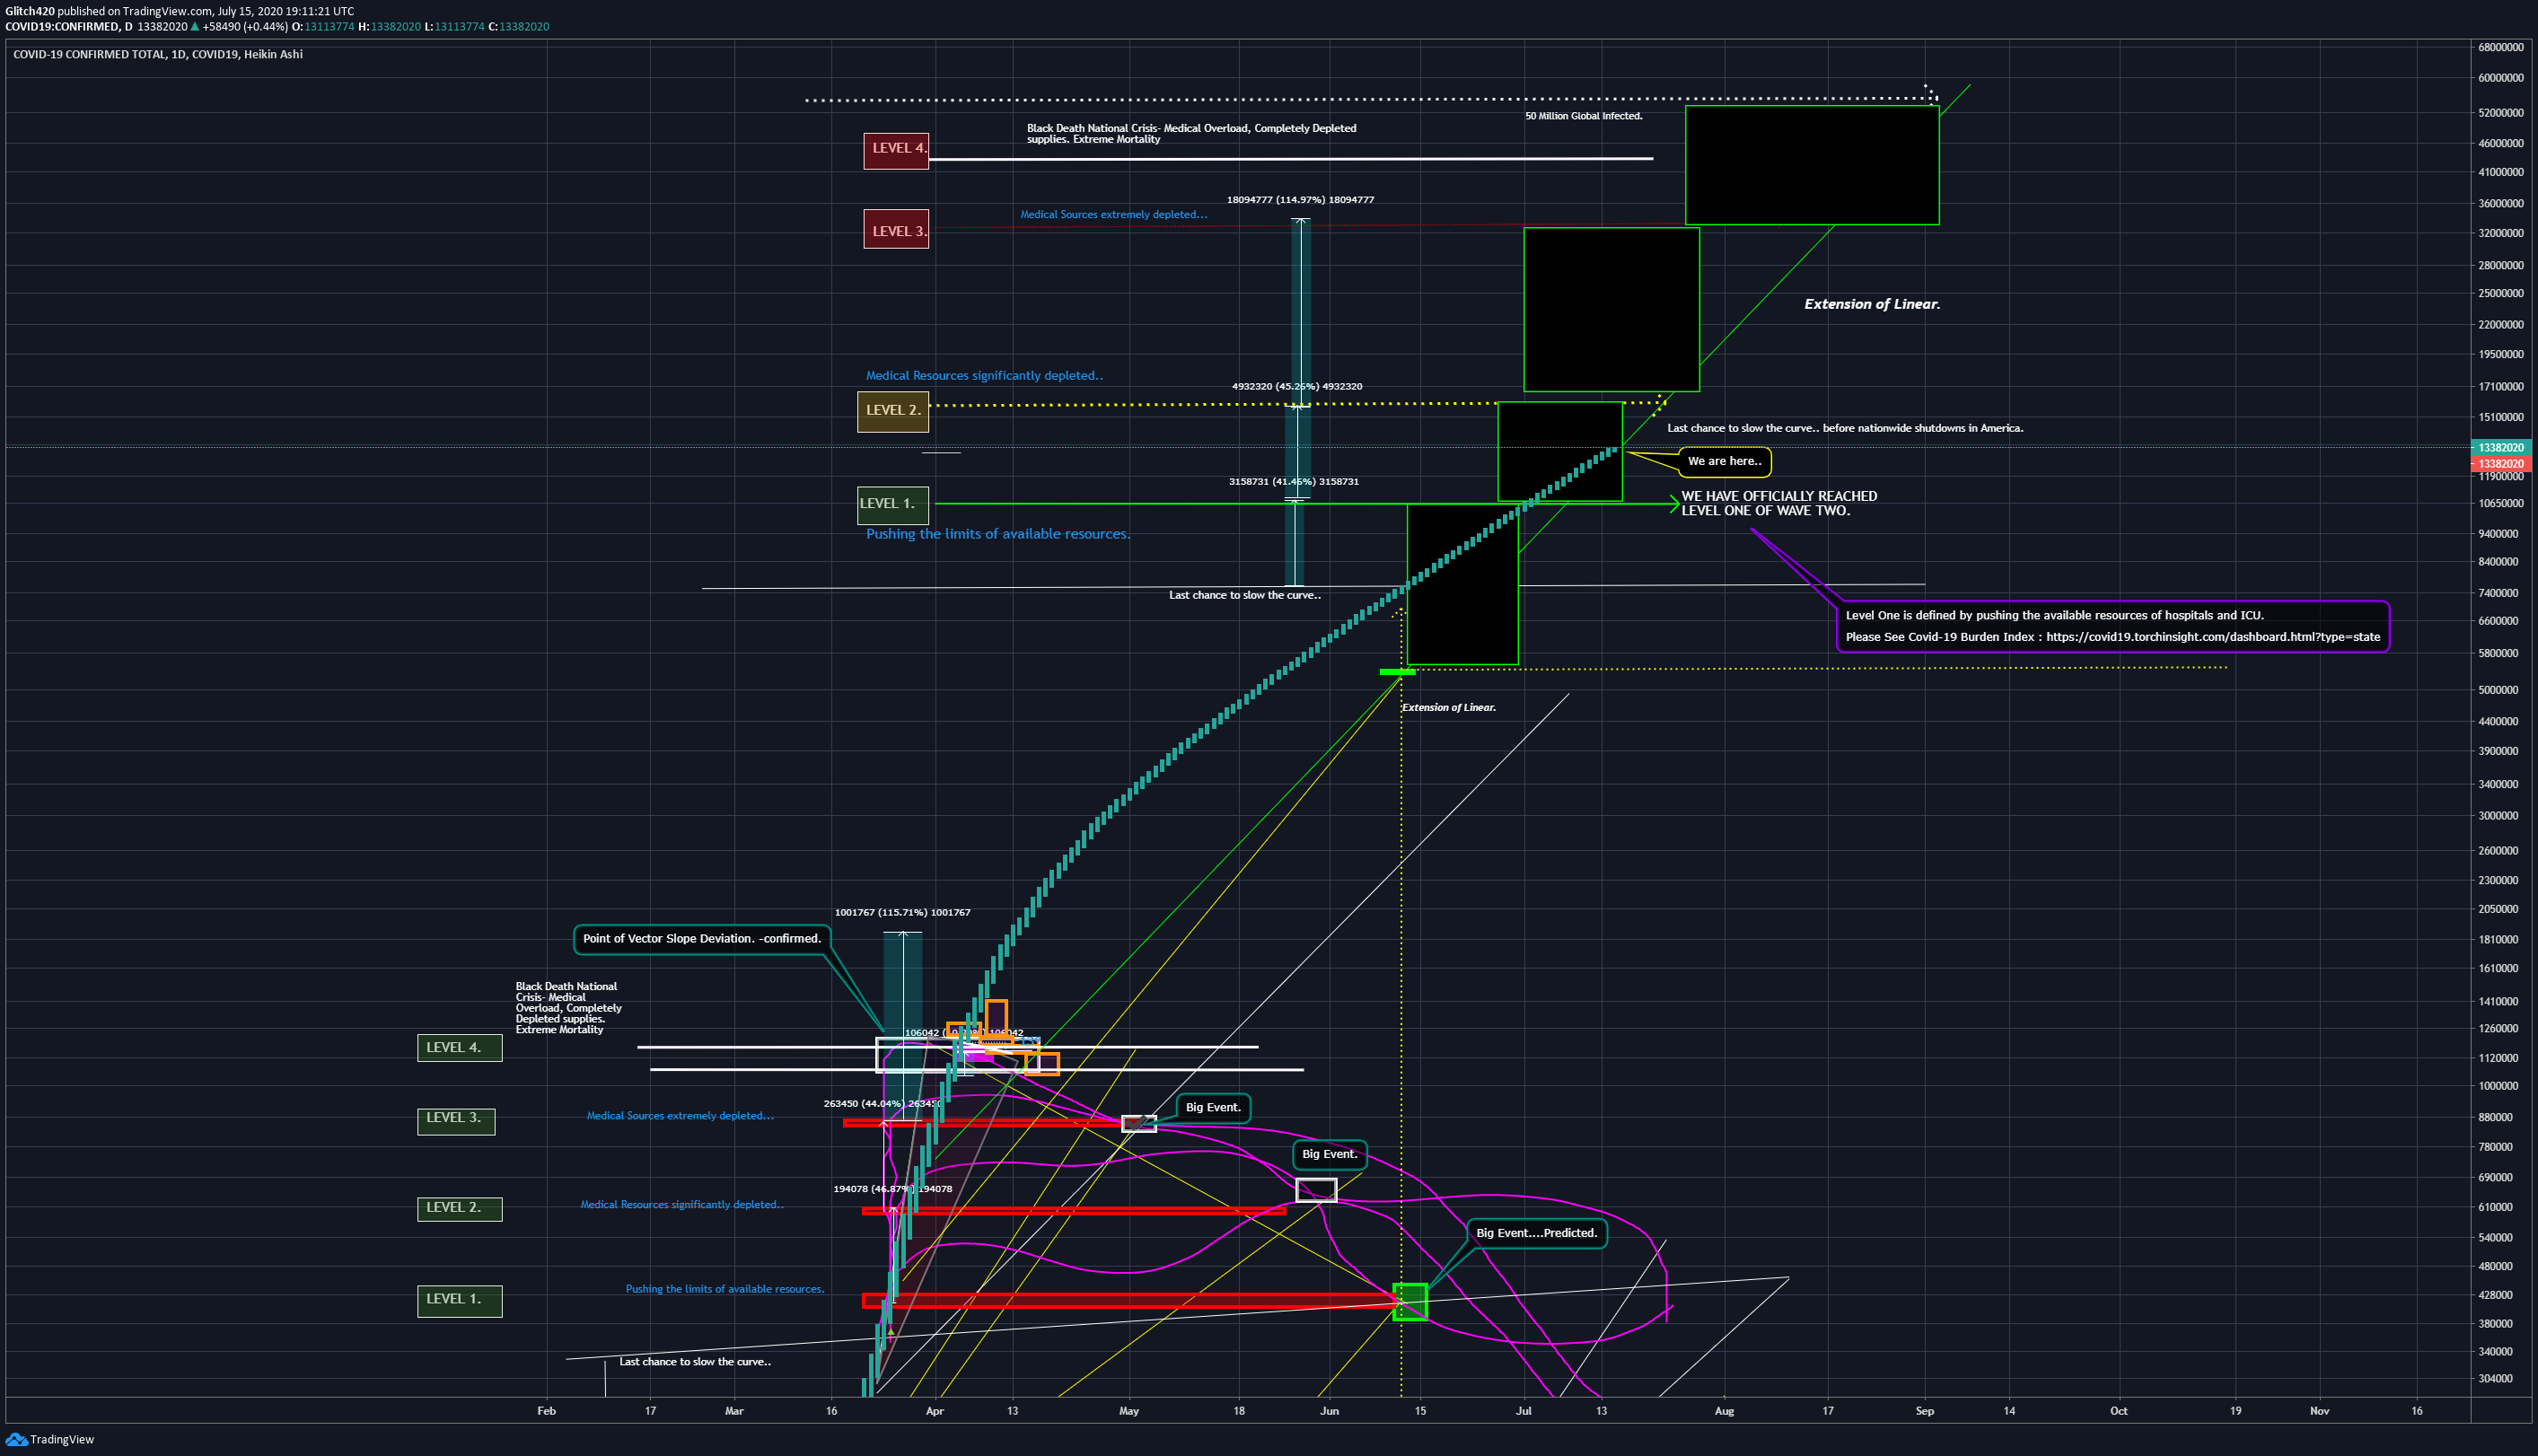Click the red 13382020 price tag
The image size is (2538, 1456).
point(2503,464)
